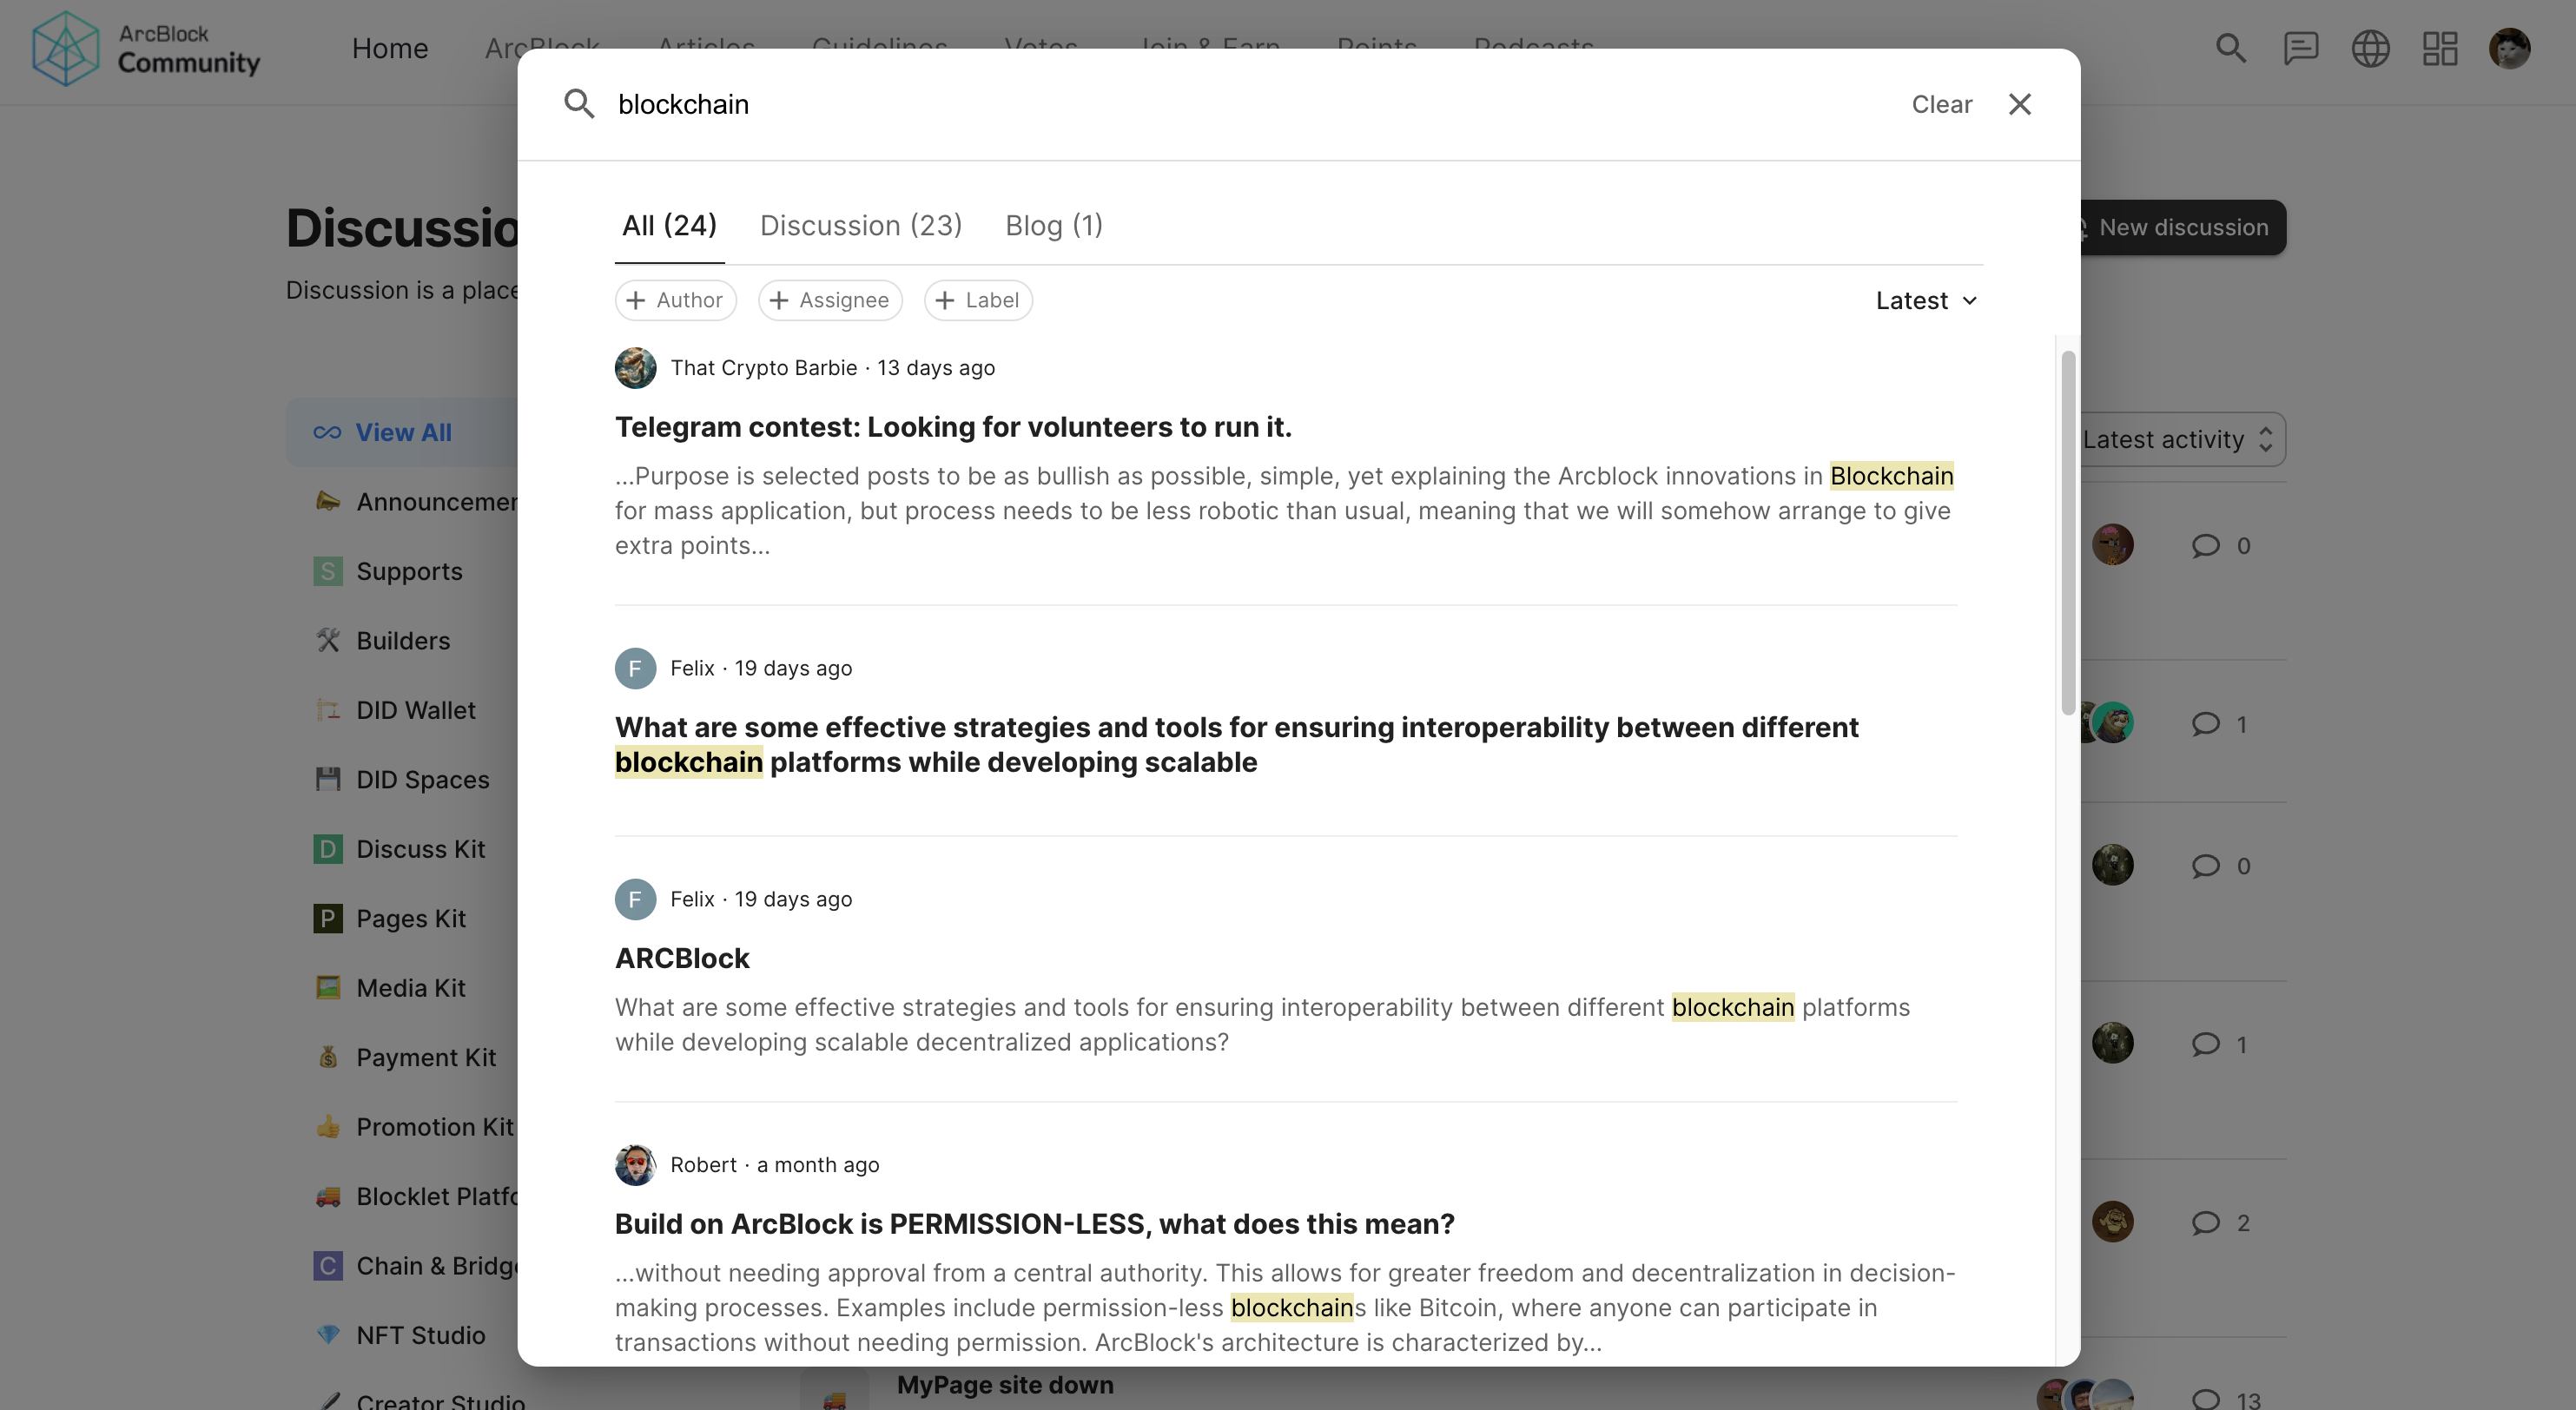Open the language globe icon
This screenshot has height=1410, width=2576.
coord(2370,48)
